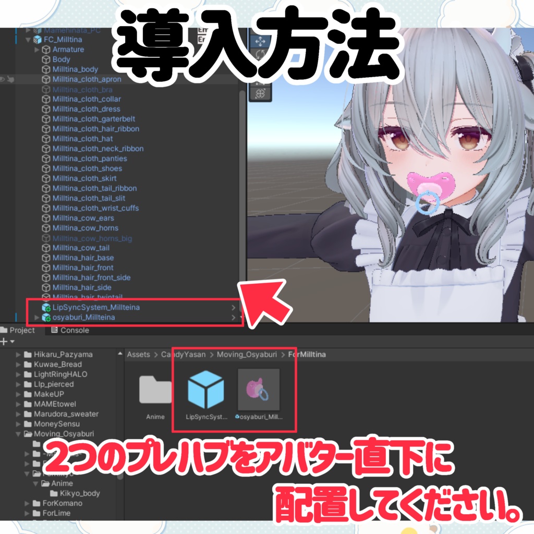
Task: Collapse the FC_Milltina hierarchy
Action: pos(29,40)
